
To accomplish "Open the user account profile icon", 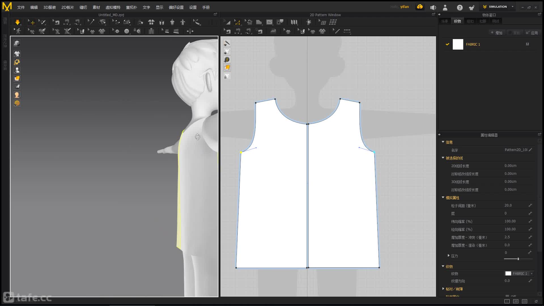I will point(445,7).
